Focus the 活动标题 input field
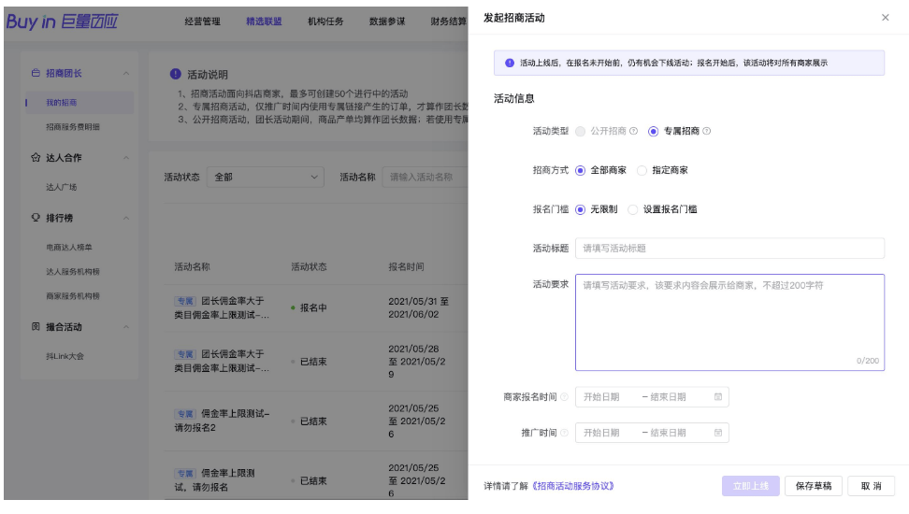Image resolution: width=909 pixels, height=514 pixels. click(x=729, y=248)
